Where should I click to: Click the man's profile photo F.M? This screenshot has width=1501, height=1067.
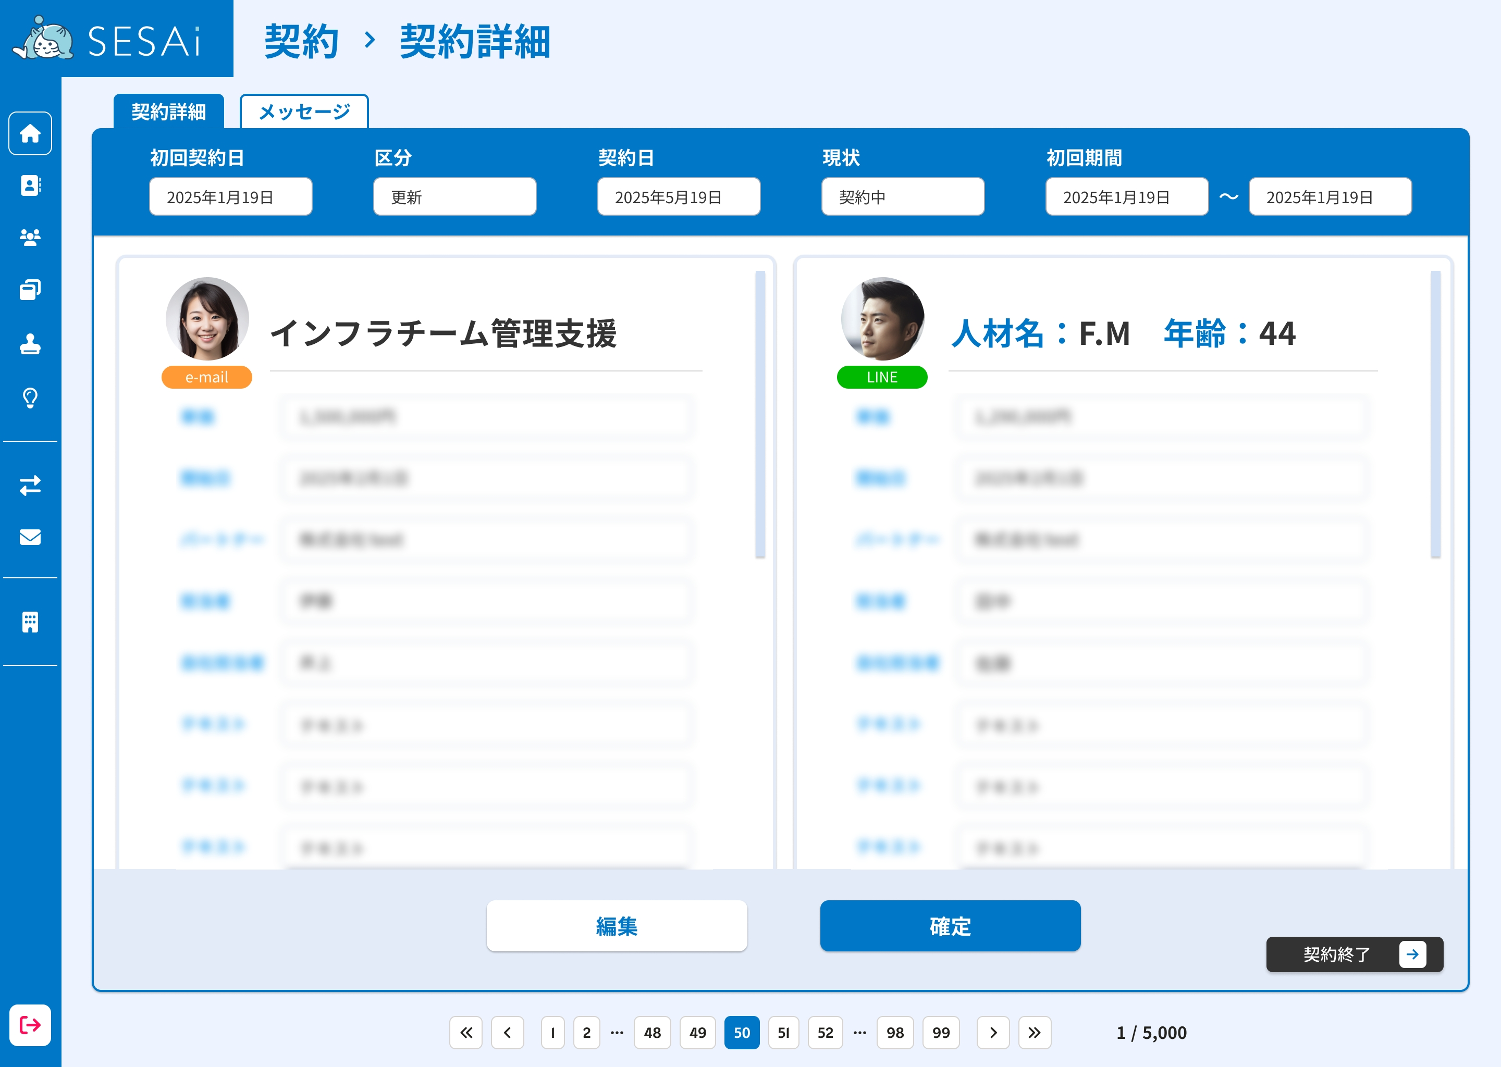[x=882, y=319]
